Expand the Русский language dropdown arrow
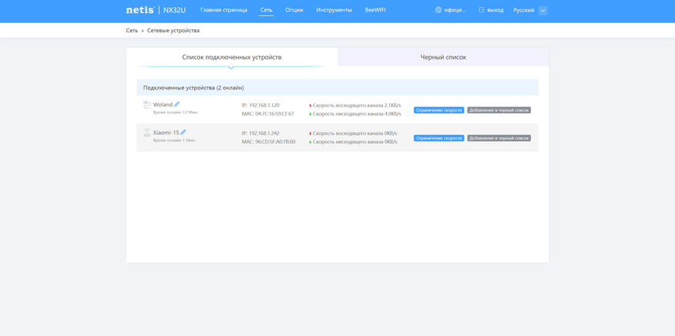Viewport: 675px width, 336px height. [x=543, y=10]
